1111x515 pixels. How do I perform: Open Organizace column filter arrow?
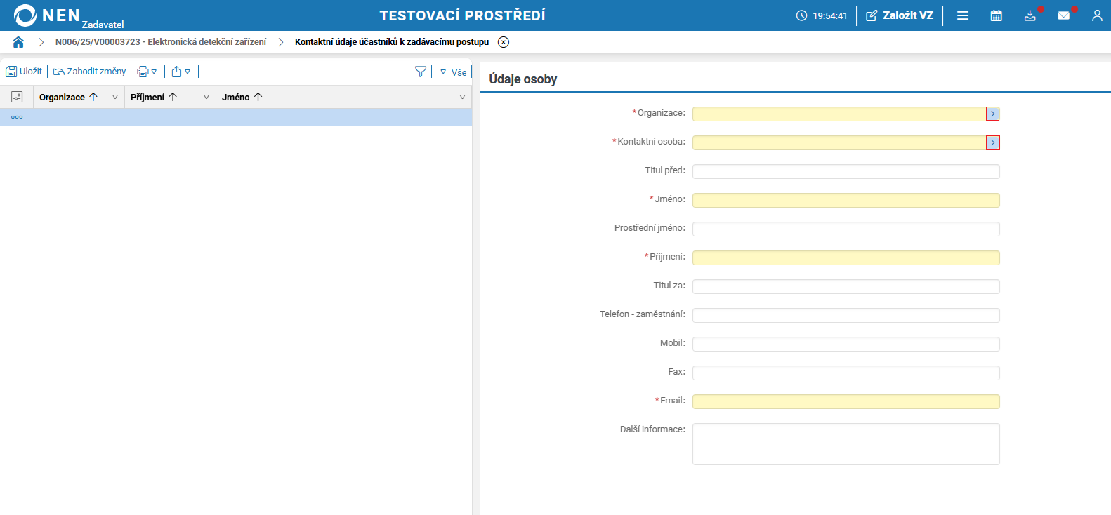coord(115,97)
